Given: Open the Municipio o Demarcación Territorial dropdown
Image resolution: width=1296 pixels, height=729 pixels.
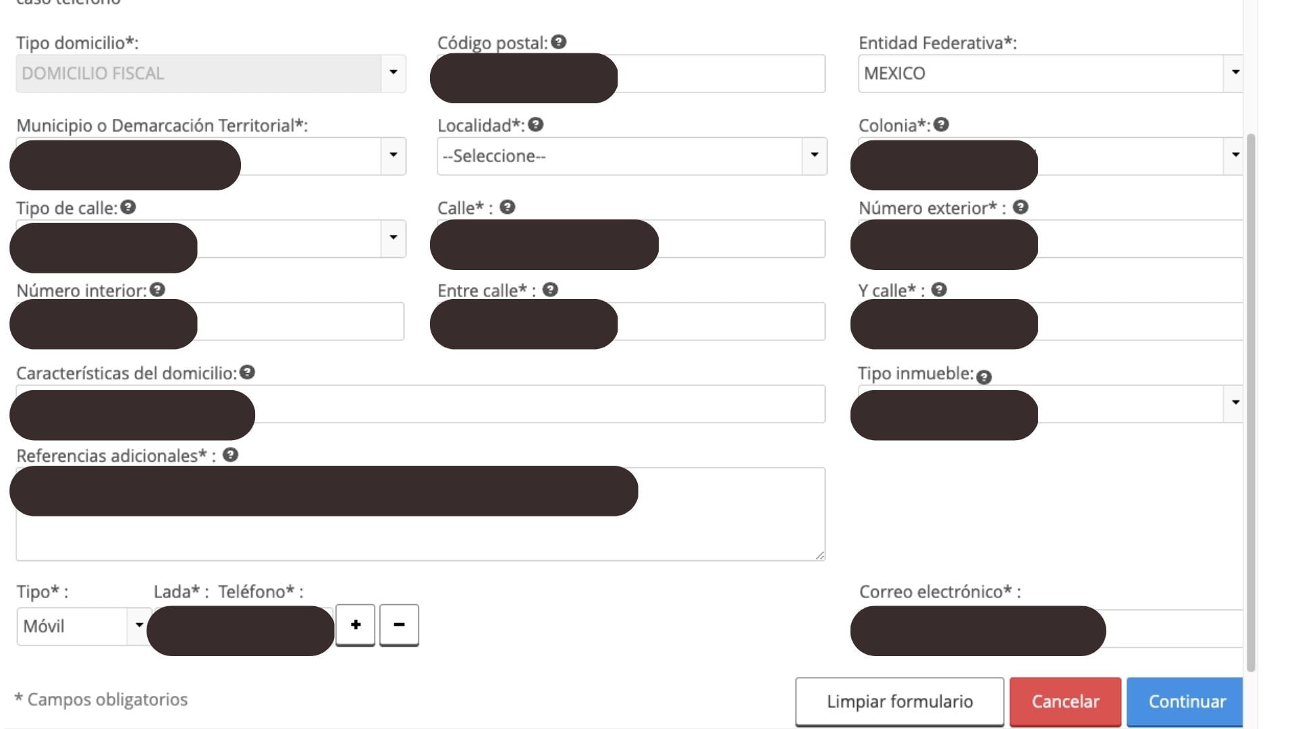Looking at the screenshot, I should pos(393,156).
